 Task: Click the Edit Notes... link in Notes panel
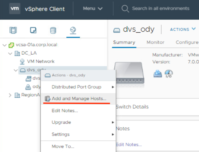(129, 145)
